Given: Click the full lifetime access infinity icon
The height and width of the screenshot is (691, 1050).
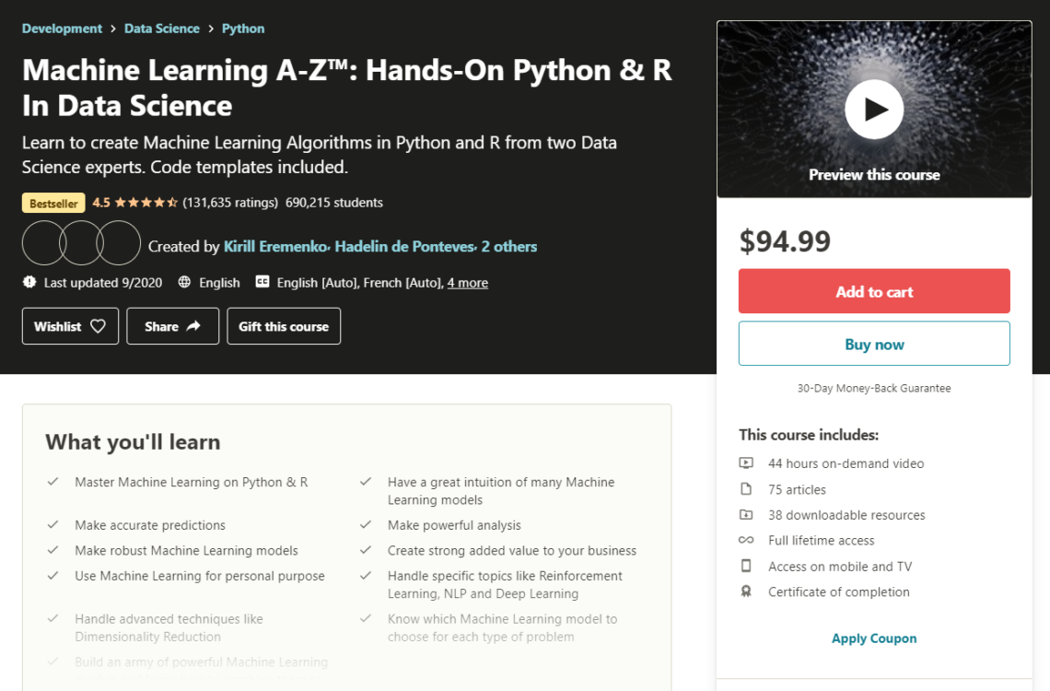Looking at the screenshot, I should 748,541.
